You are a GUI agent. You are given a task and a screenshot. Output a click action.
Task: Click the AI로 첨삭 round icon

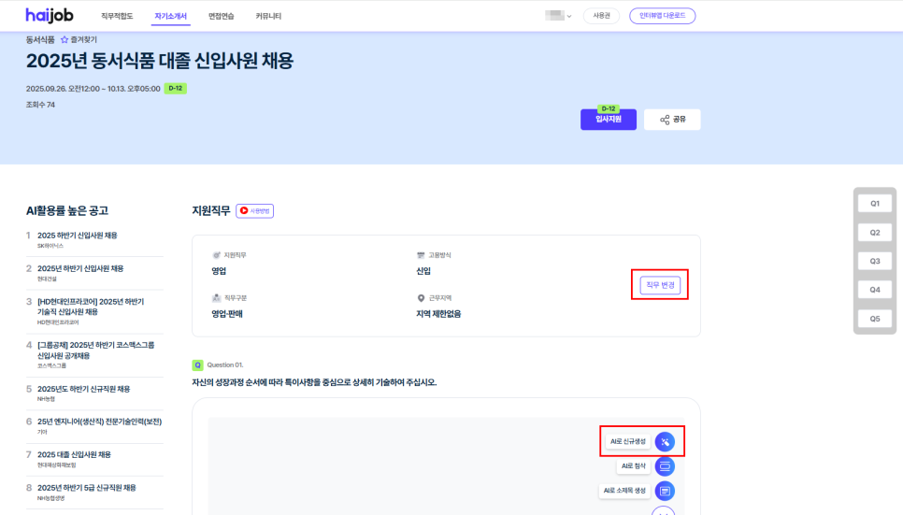[x=664, y=465]
